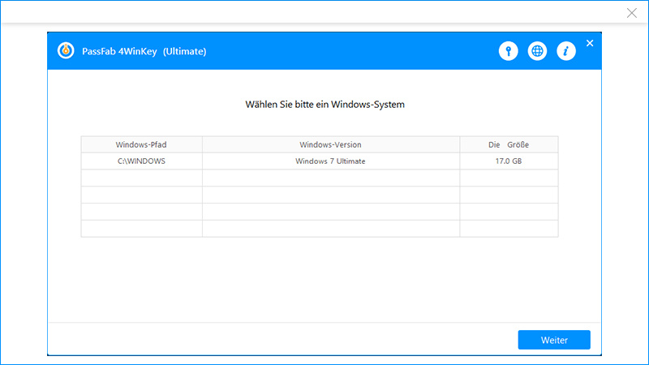Click empty blue title bar area
The image size is (649, 365).
[x=349, y=51]
